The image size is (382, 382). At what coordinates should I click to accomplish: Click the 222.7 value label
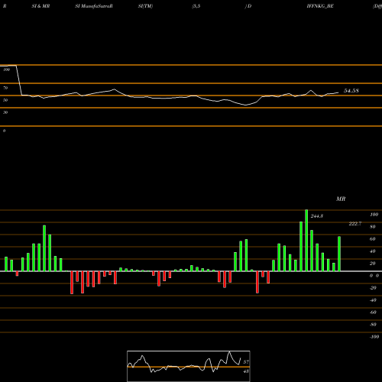point(355,224)
